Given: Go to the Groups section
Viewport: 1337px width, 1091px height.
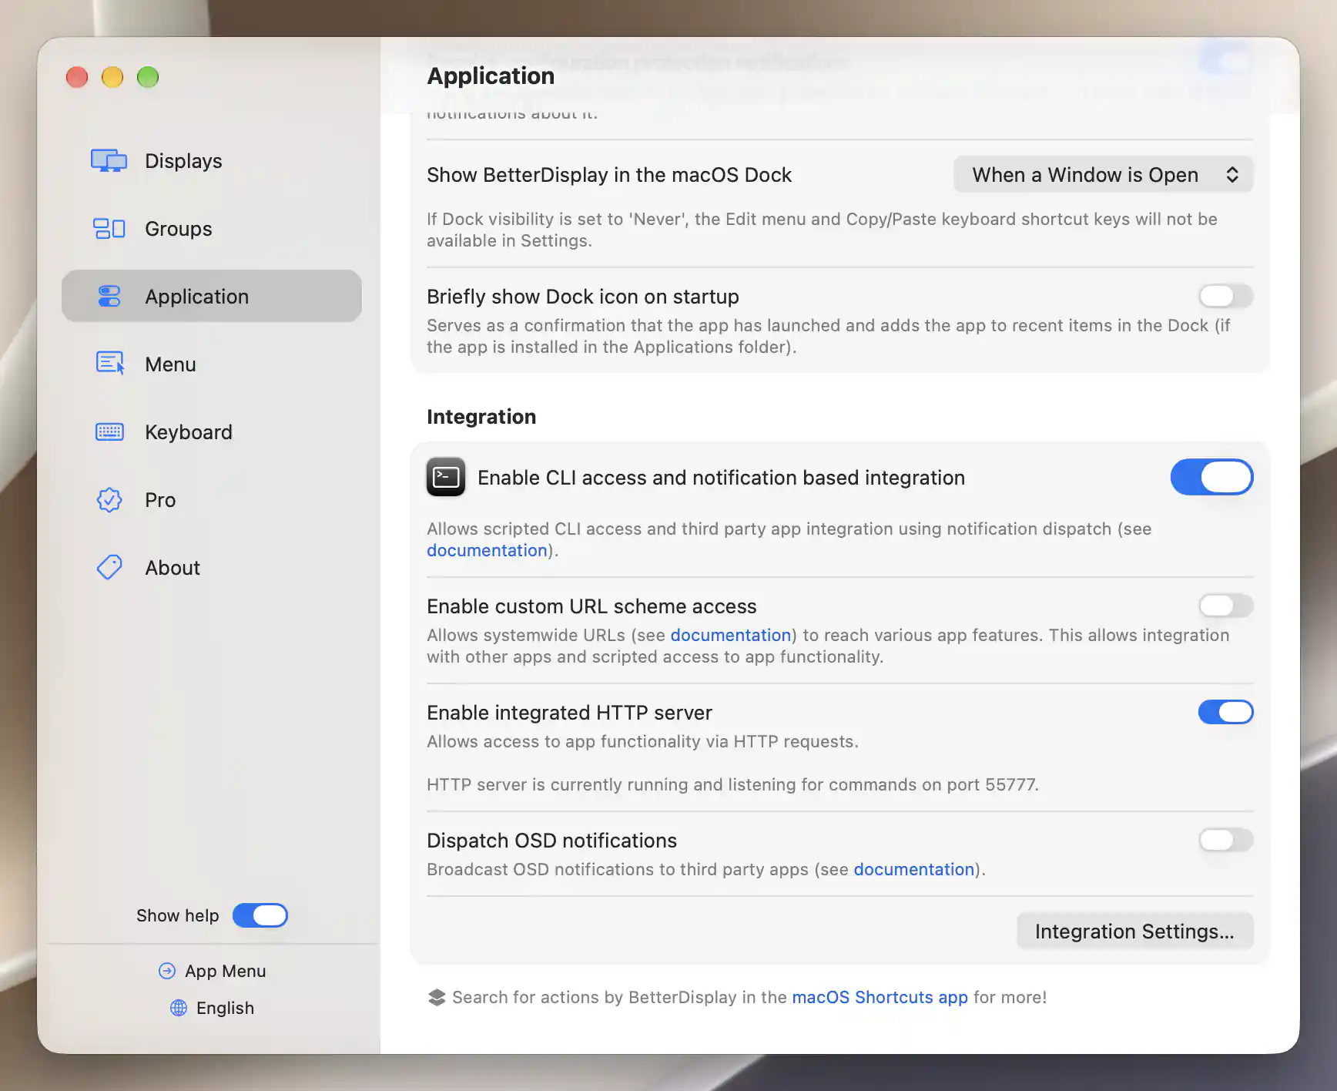Looking at the screenshot, I should point(212,229).
